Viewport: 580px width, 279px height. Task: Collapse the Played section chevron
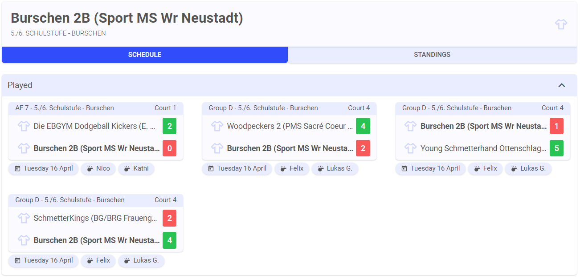point(562,85)
